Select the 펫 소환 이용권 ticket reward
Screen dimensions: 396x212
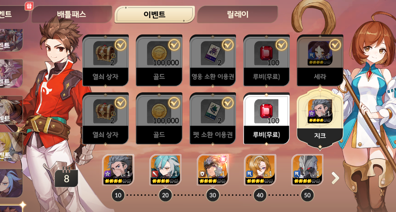213,119
